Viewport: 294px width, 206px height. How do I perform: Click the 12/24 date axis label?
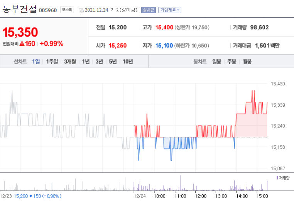[140, 196]
